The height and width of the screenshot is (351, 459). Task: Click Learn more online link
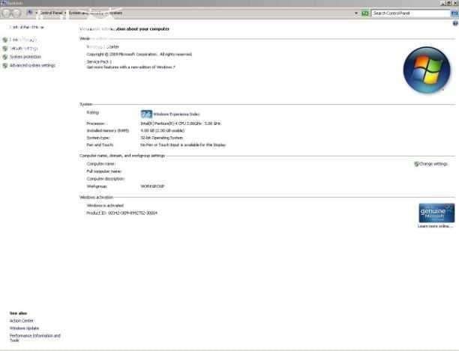pyautogui.click(x=435, y=226)
